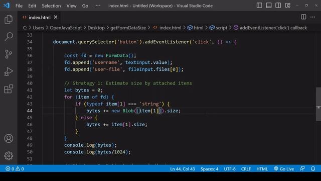Screen dimensions: 321x181
Task: Click the C: breadcrumb
Action: (25, 28)
